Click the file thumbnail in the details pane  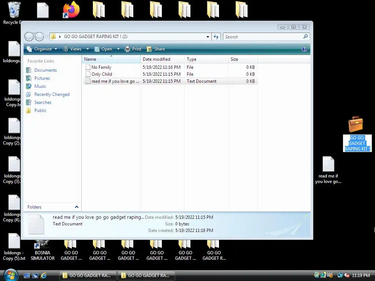tap(36, 224)
